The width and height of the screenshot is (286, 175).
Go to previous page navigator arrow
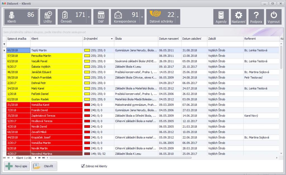click(x=8, y=158)
